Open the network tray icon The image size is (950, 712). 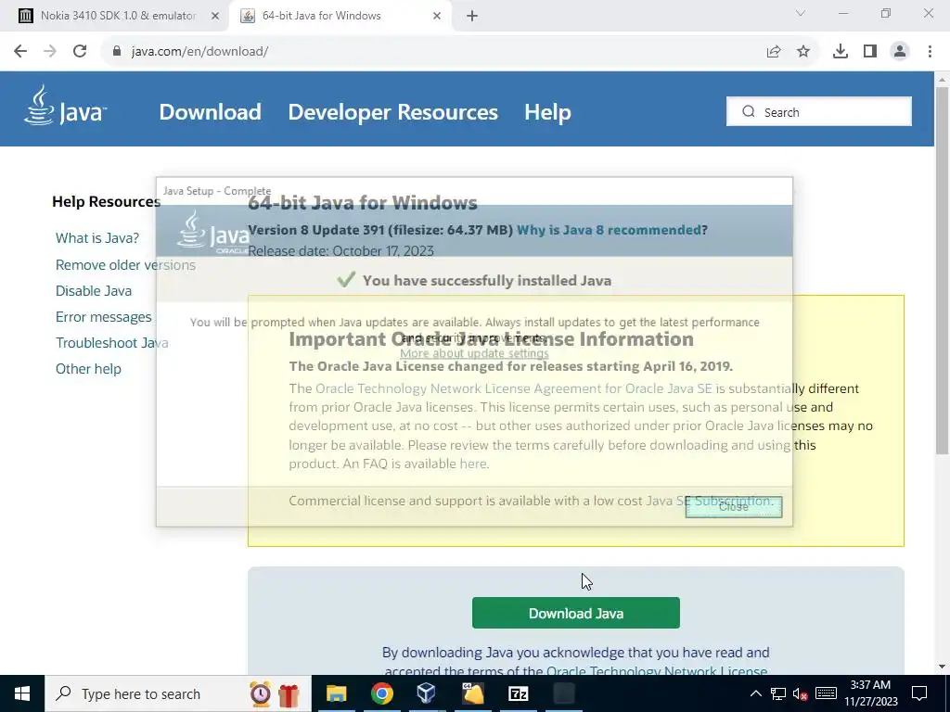pos(778,693)
